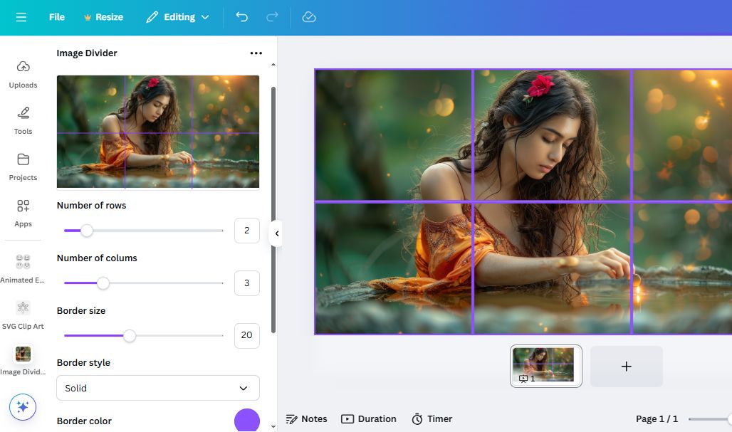Click the cloud save status icon

(x=308, y=16)
